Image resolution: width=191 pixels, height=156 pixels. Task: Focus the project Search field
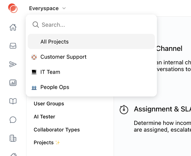click(91, 25)
